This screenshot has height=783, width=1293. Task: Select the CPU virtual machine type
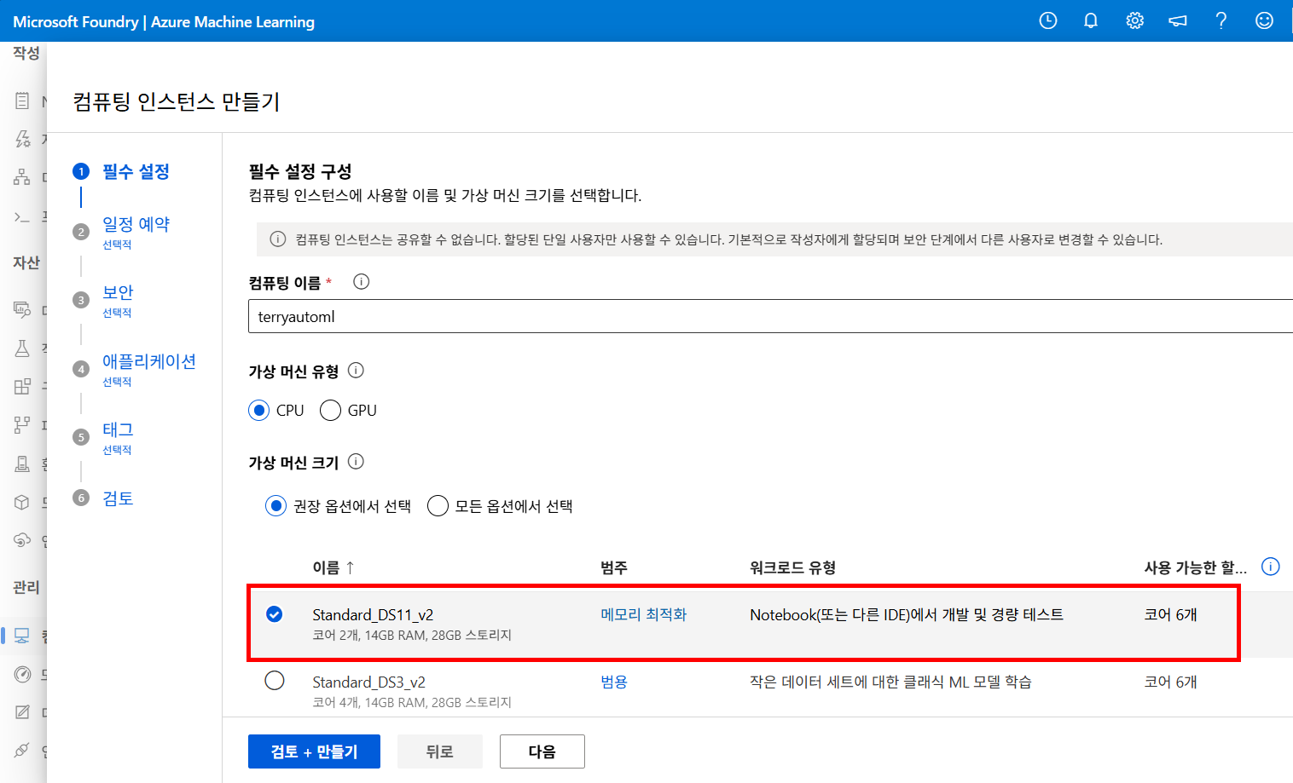[x=258, y=411]
